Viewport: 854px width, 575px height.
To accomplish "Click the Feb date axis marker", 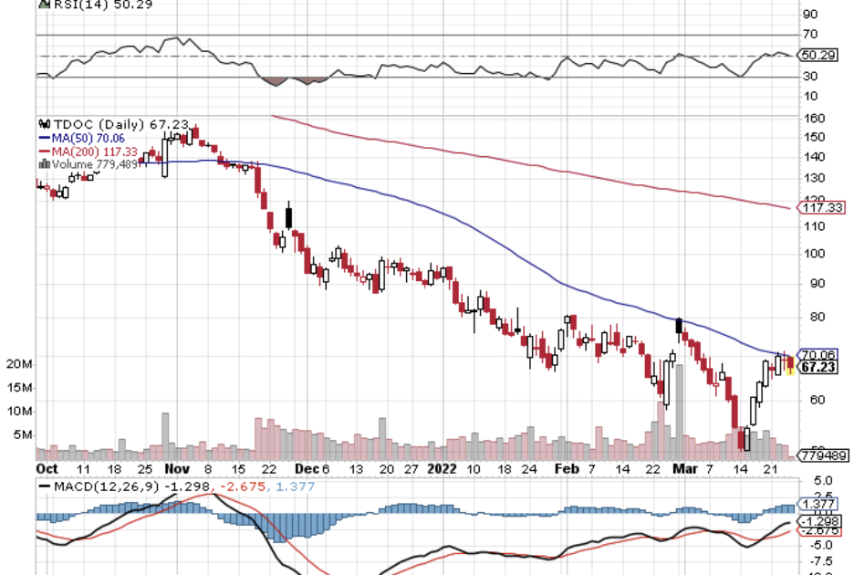I will pyautogui.click(x=567, y=468).
